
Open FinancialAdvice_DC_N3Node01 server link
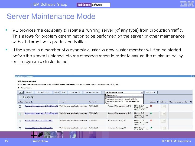pos(39,128)
